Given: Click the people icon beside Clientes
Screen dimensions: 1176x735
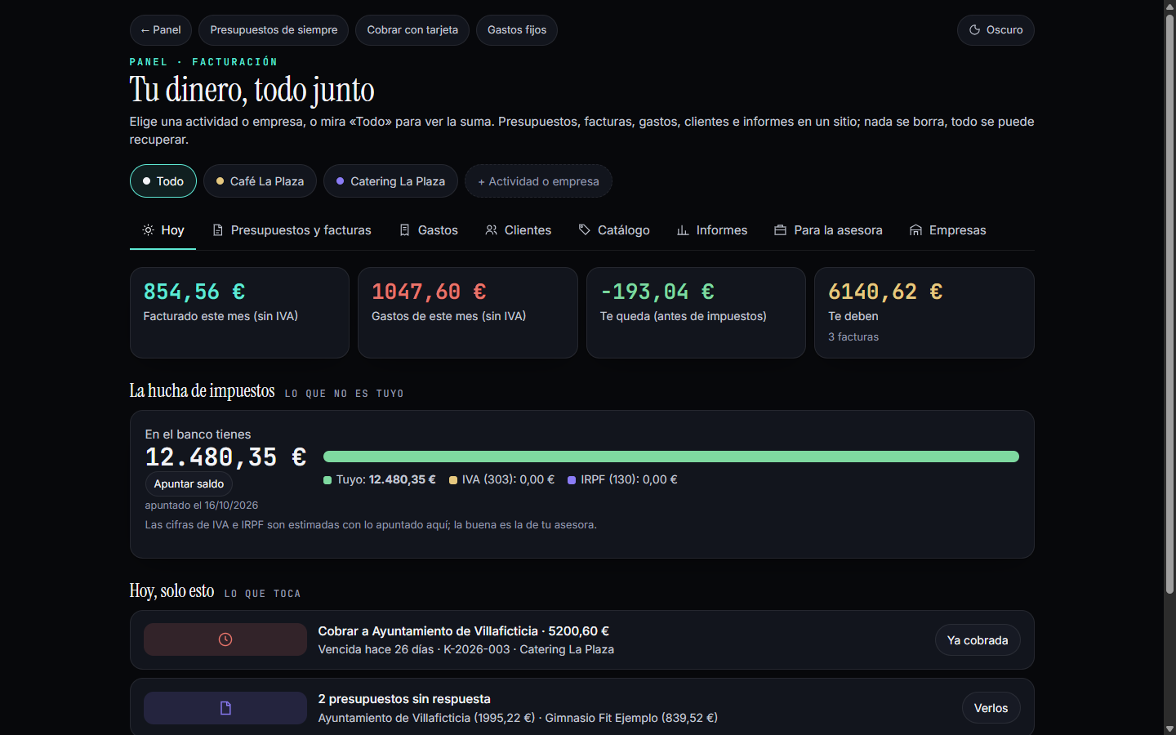Looking at the screenshot, I should [492, 230].
